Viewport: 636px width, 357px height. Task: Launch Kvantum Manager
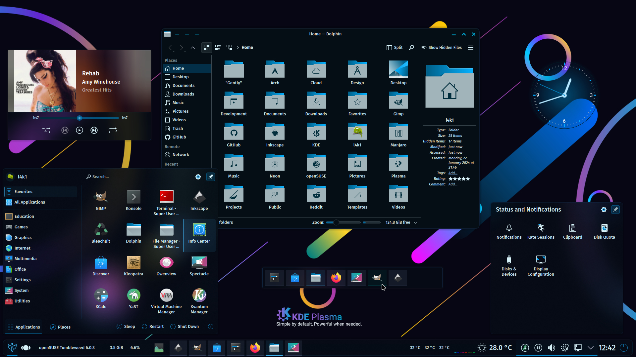(x=199, y=301)
